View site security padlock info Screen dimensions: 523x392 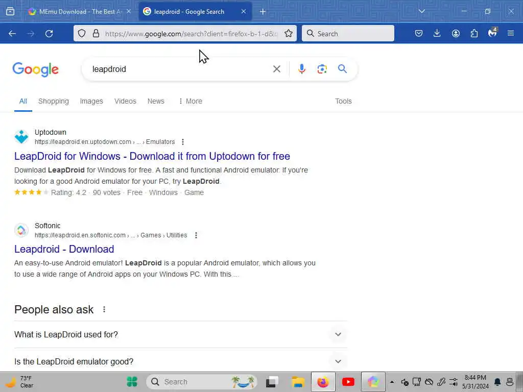[x=96, y=34]
